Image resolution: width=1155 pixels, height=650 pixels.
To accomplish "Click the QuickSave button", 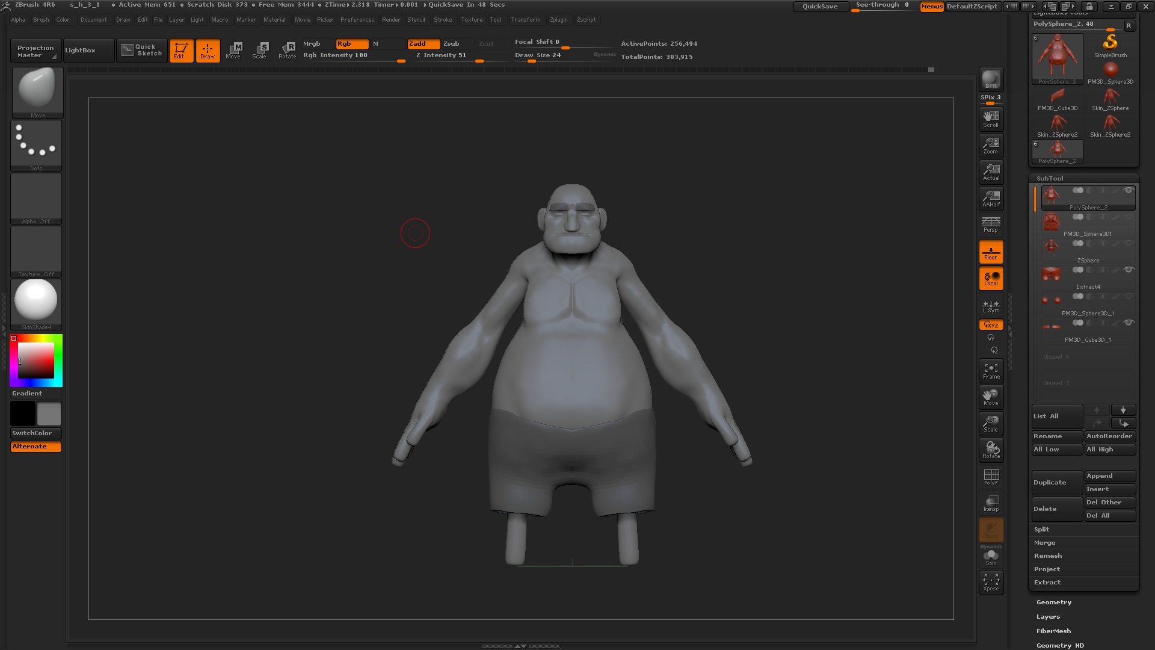I will tap(821, 6).
